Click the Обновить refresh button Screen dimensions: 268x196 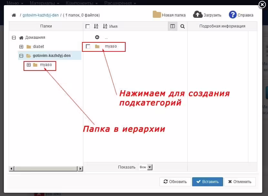(x=175, y=182)
